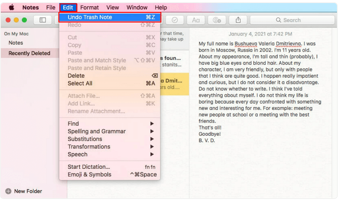Click the misspelled word Bushueva
This screenshot has width=340, height=201.
pos(246,44)
